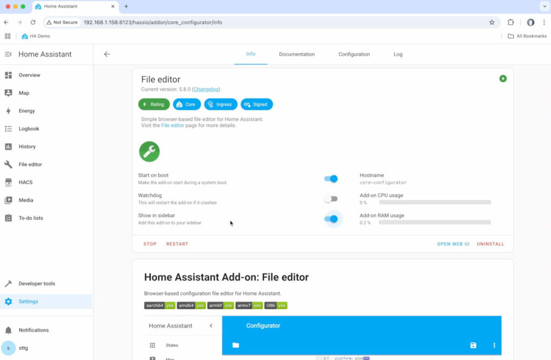Switch to the Configuration tab

[x=354, y=54]
